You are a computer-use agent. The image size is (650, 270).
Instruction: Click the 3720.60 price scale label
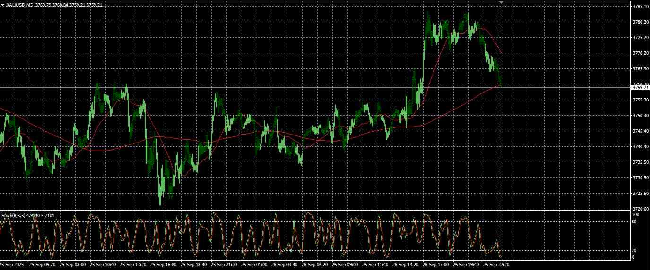pyautogui.click(x=640, y=209)
